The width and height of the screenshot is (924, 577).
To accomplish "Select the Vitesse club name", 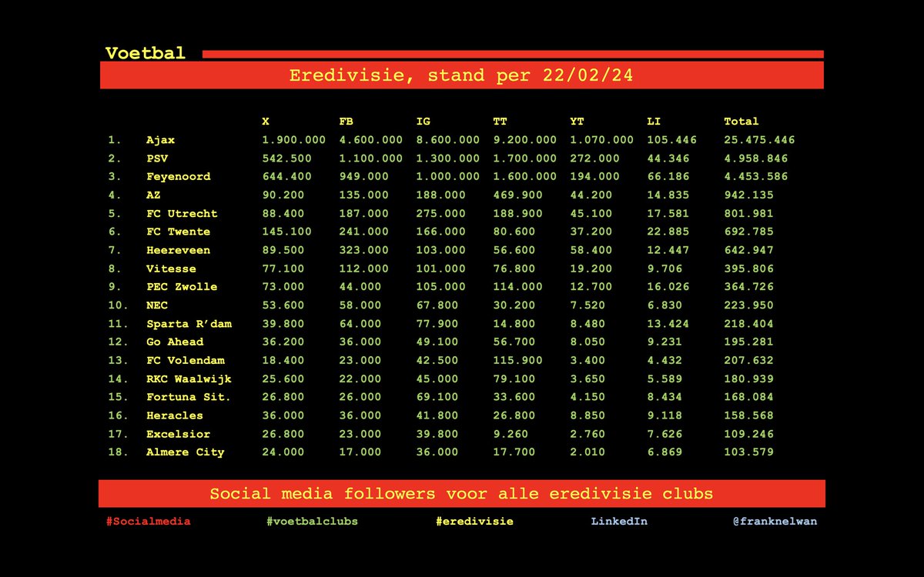I will (x=171, y=268).
